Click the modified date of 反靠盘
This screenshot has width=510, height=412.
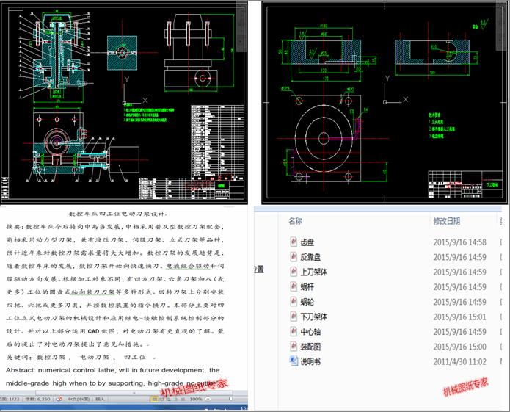(459, 257)
